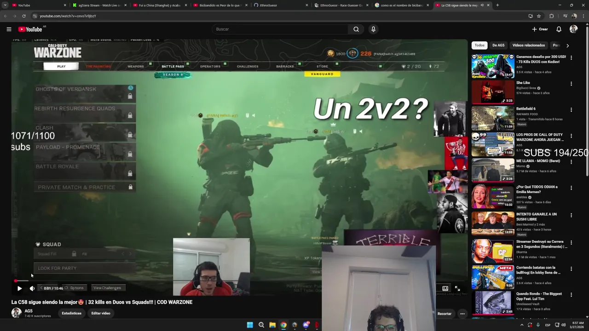Open options for LOS PROS DE CALL OF DUTY video
This screenshot has width=589, height=331.
tap(571, 136)
